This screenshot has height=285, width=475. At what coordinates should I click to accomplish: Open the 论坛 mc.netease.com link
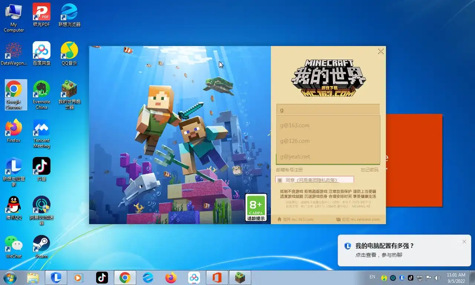coord(358,219)
